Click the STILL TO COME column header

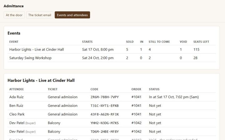[159, 42]
